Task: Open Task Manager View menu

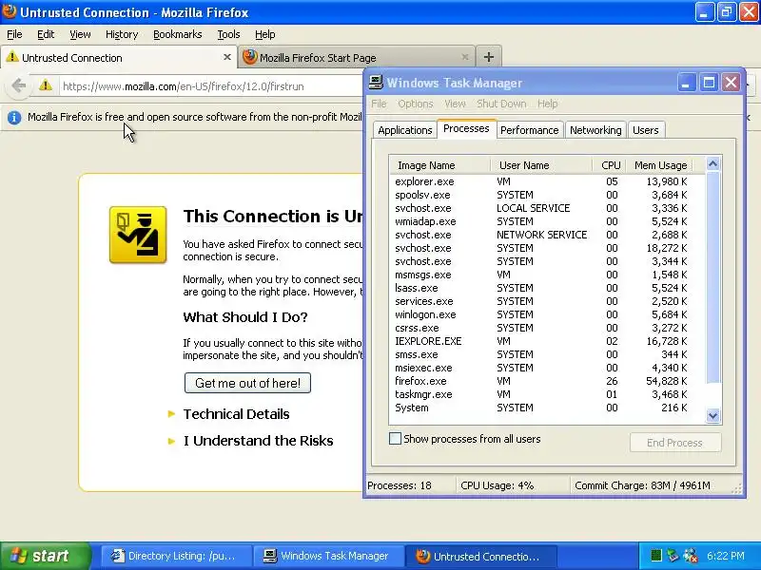Action: (x=455, y=104)
